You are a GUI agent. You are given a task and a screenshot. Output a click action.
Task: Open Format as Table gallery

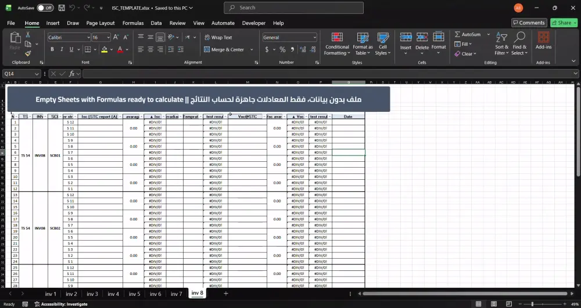click(x=363, y=44)
